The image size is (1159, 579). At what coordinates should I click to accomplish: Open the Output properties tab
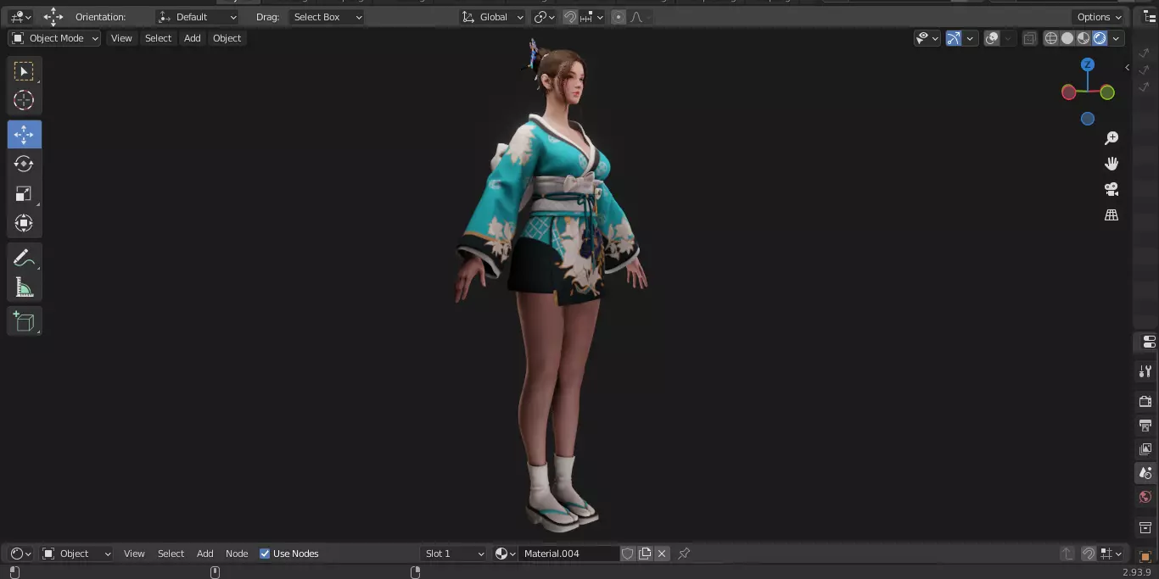(1145, 425)
